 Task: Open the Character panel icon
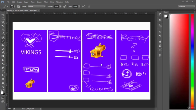pos(160,32)
